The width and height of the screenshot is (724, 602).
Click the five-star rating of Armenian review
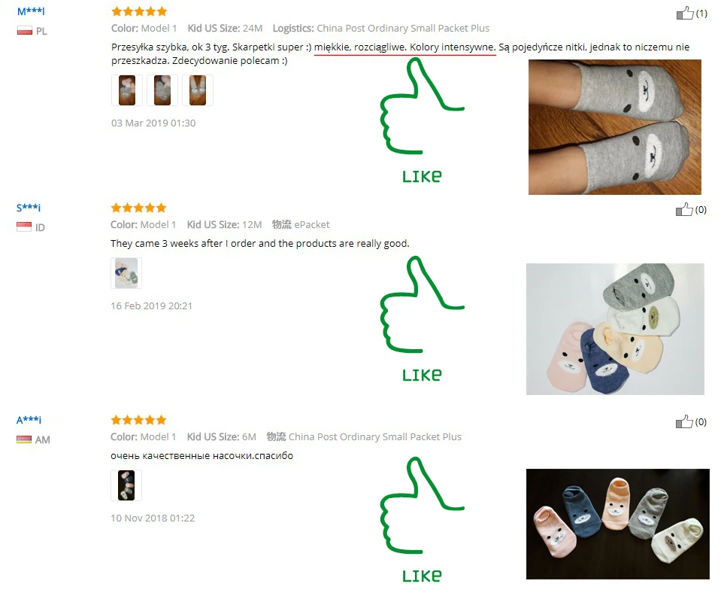138,420
